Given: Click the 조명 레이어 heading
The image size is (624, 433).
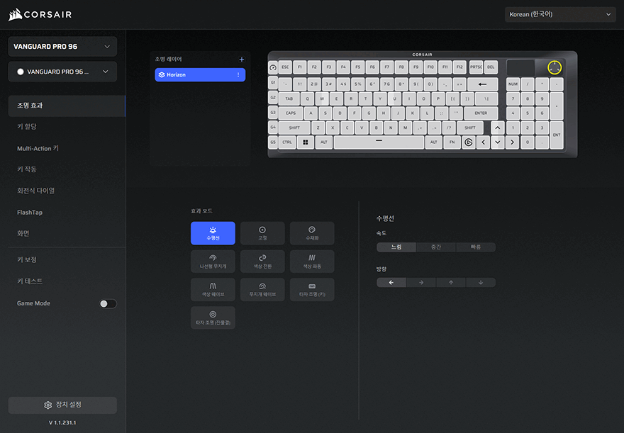Looking at the screenshot, I should (168, 60).
